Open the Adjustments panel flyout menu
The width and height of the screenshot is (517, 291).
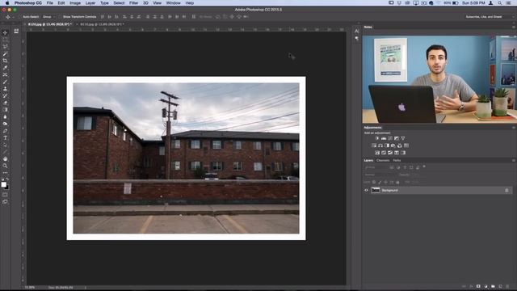514,128
